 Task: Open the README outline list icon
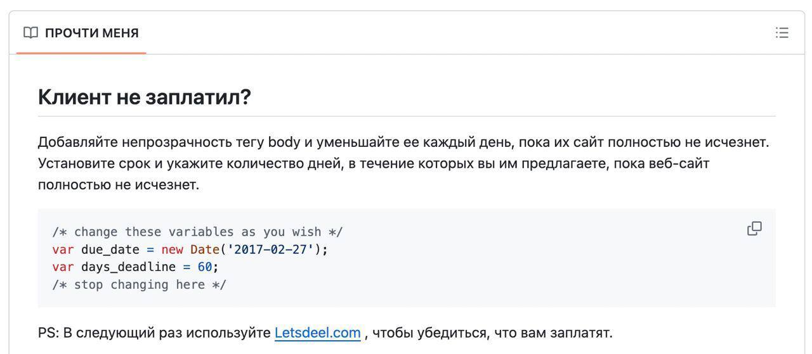tap(782, 33)
